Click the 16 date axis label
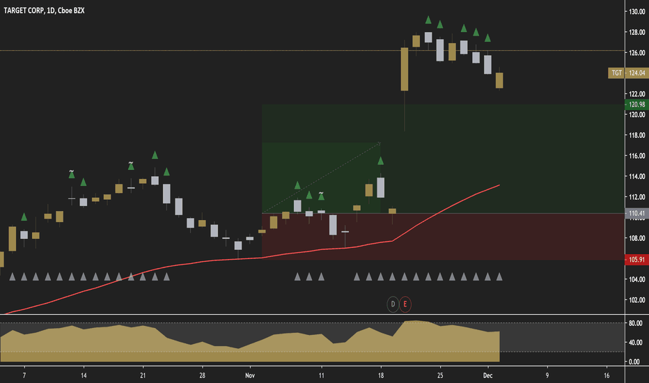This screenshot has height=383, width=649. pos(607,375)
